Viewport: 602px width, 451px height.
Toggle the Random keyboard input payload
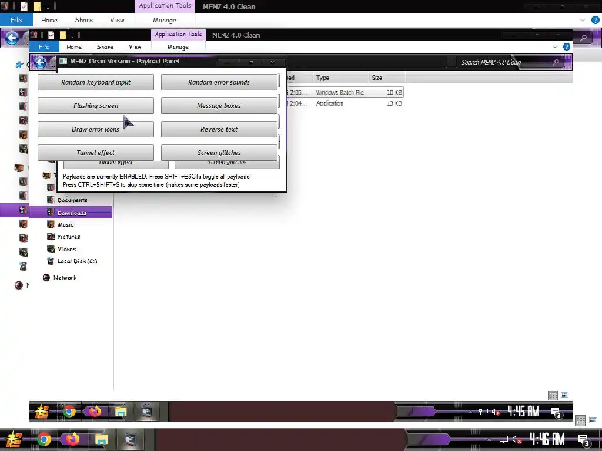click(96, 82)
